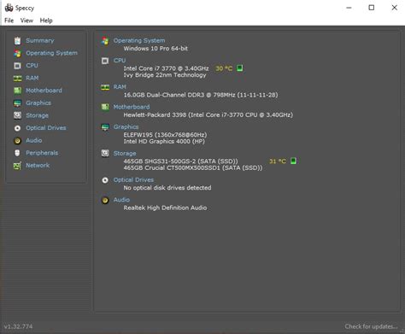Viewport: 405px width, 334px height.
Task: Select Peripherals in the sidebar
Action: point(42,153)
